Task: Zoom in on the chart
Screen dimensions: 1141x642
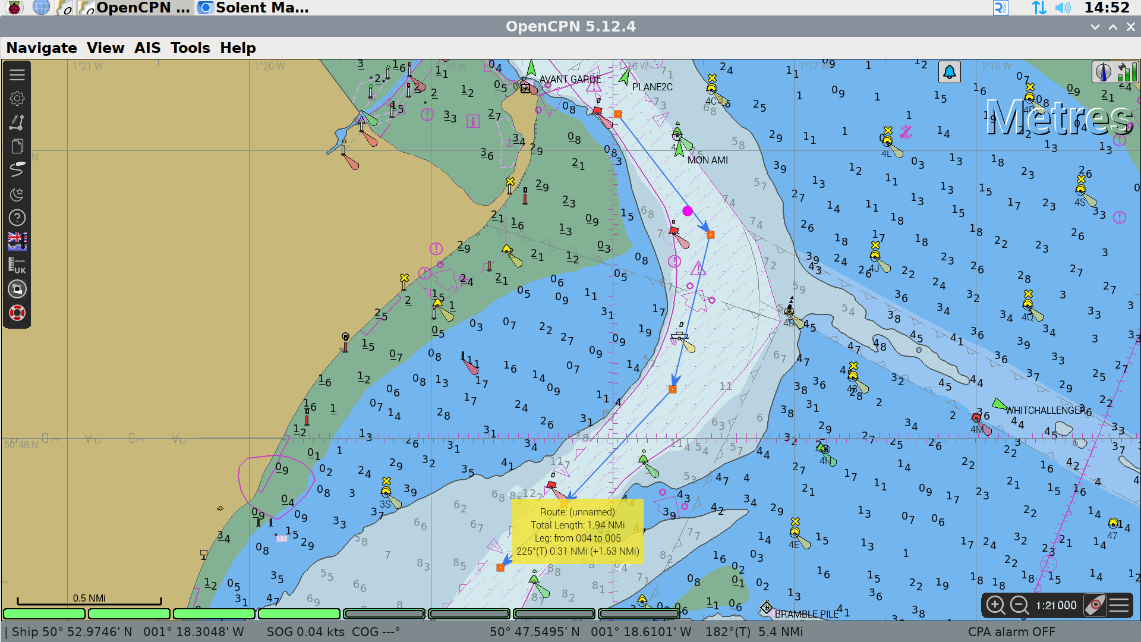Action: (995, 605)
